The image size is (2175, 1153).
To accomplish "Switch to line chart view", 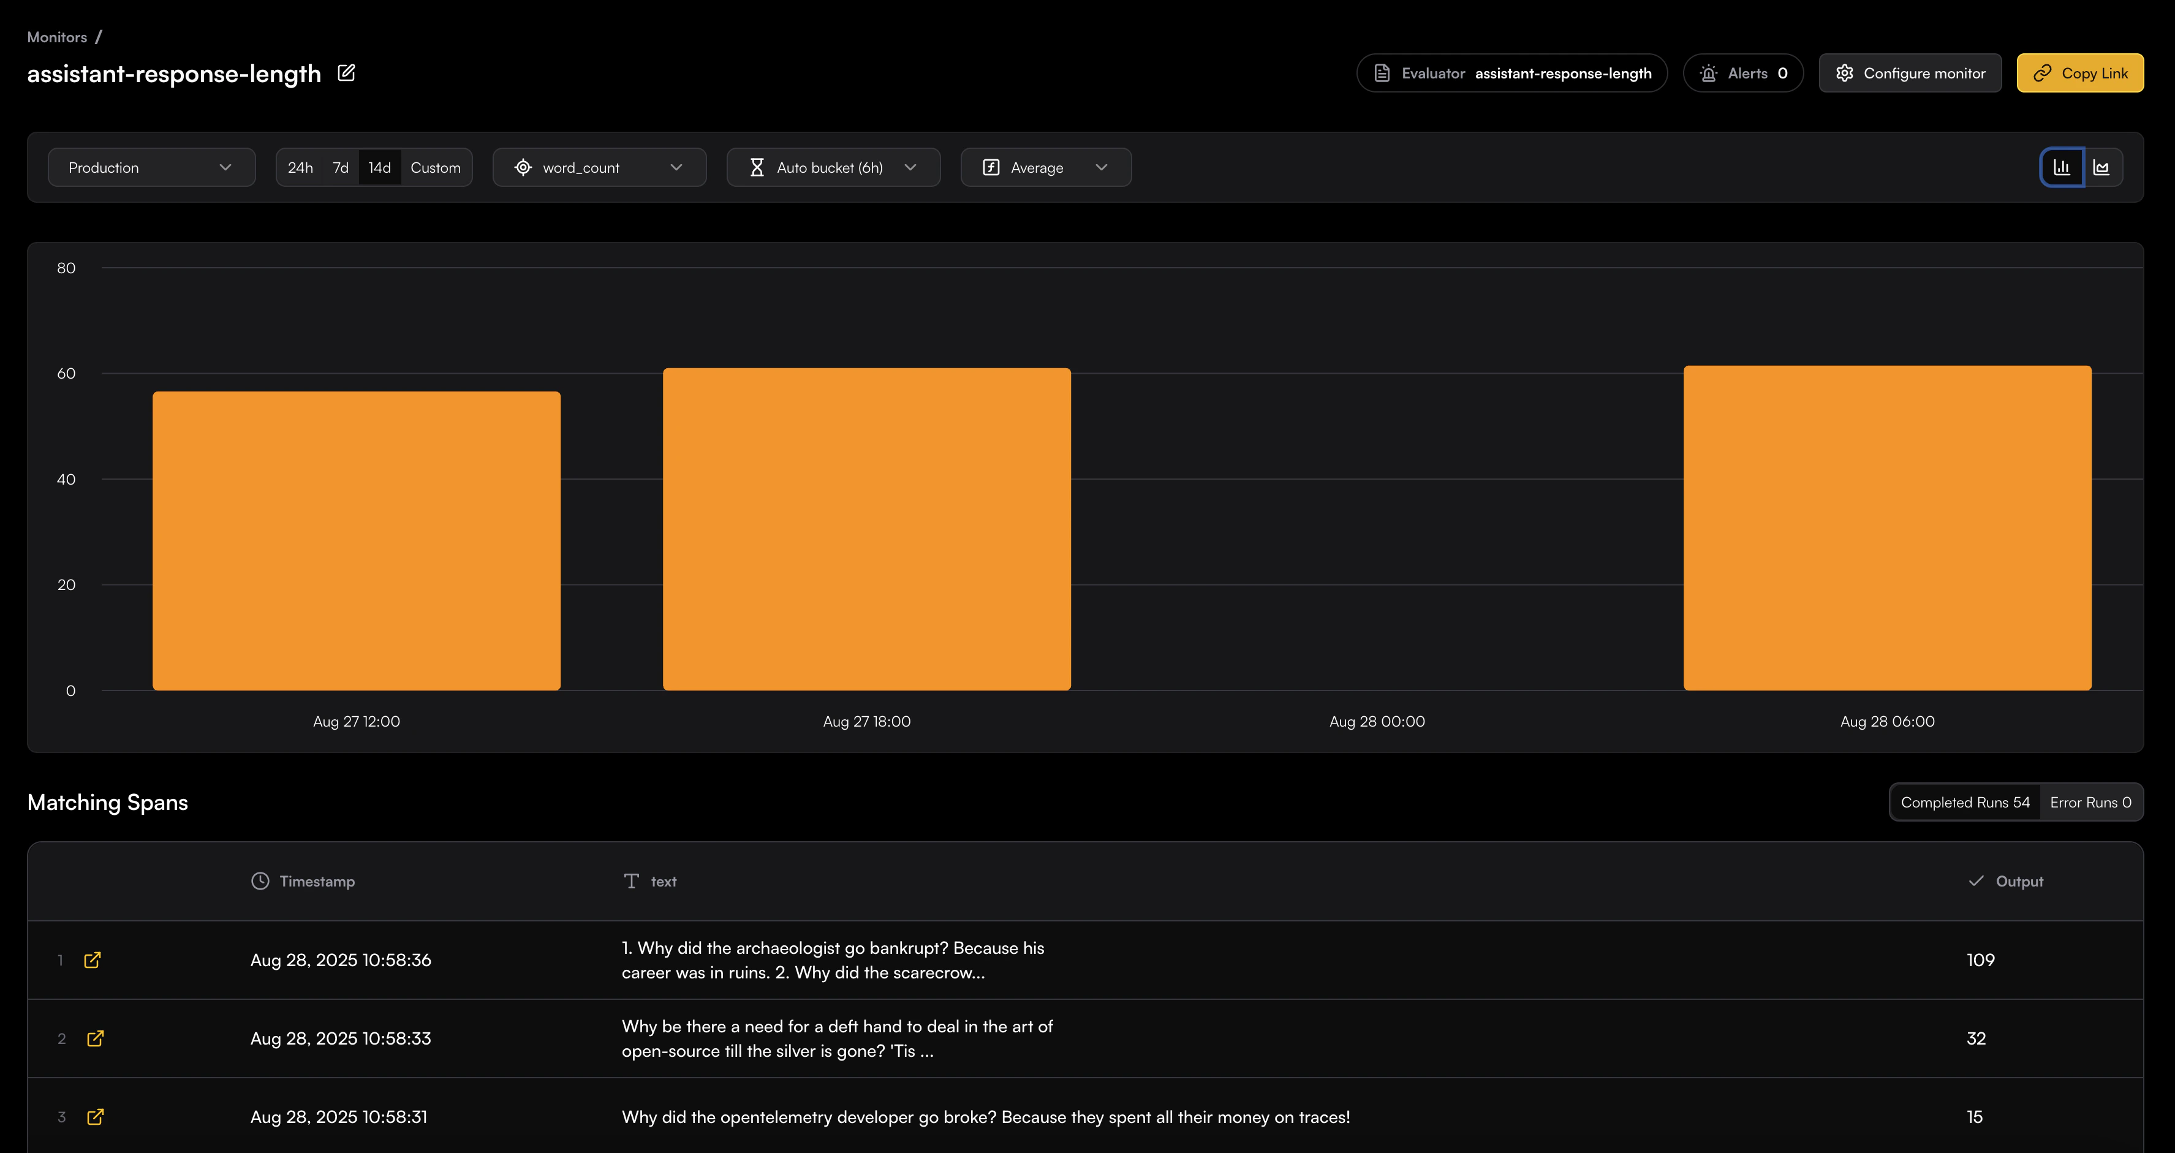I will tap(2102, 167).
